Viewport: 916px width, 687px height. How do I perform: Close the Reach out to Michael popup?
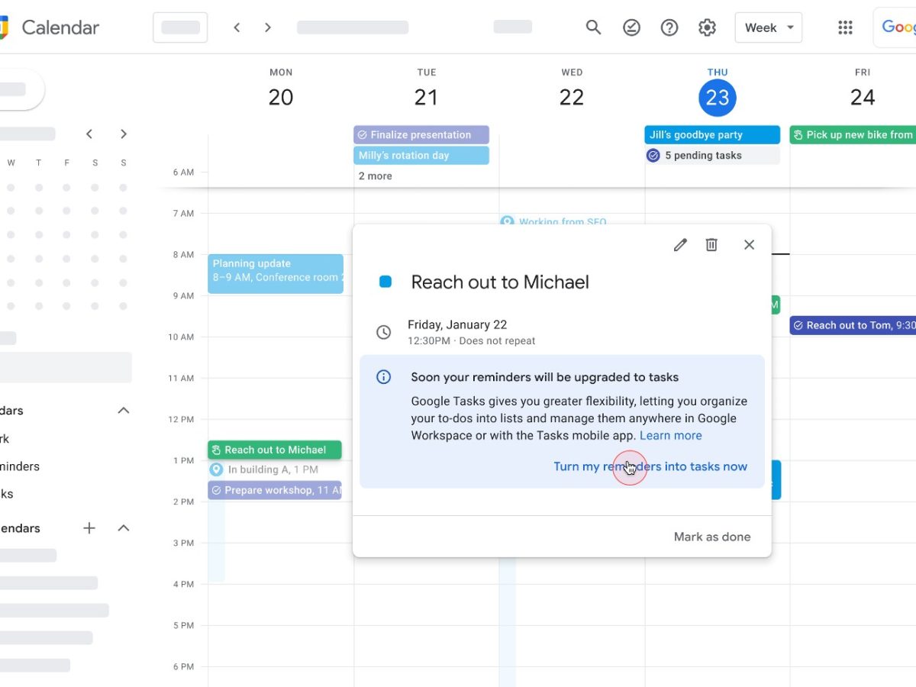tap(749, 244)
